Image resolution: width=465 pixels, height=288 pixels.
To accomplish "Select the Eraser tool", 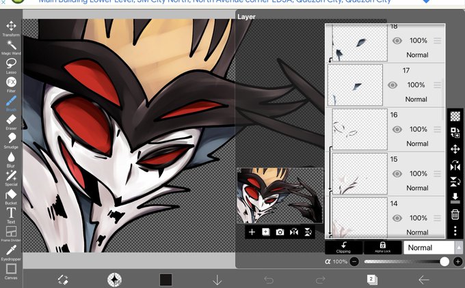I will [11, 122].
